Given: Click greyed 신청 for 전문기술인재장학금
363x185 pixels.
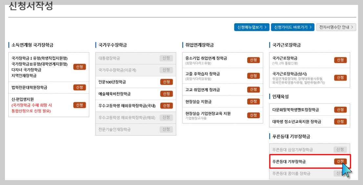Looking at the screenshot, I should tap(166, 129).
